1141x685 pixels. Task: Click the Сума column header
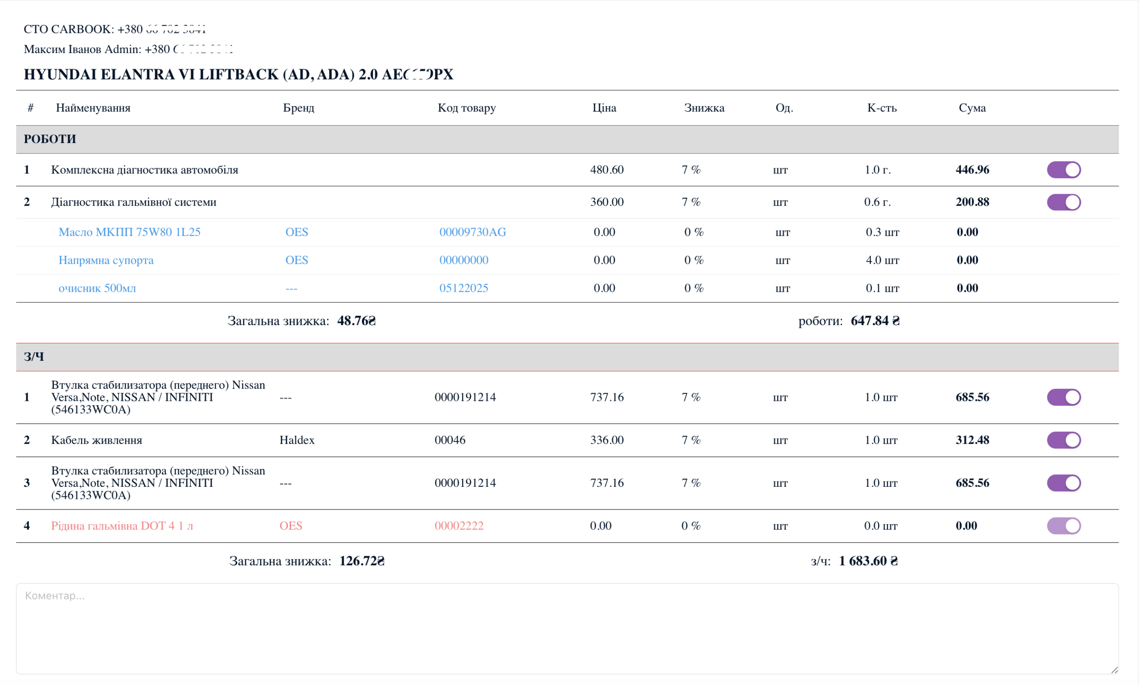point(972,107)
